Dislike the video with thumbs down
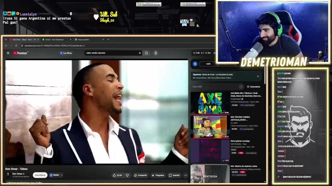 127,175
